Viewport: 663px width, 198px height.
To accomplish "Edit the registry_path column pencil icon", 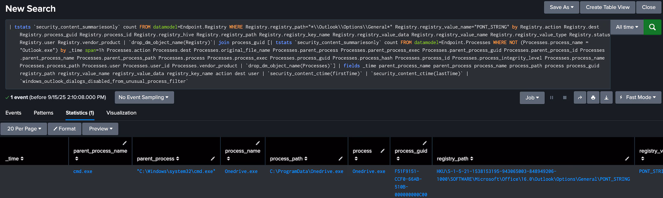I will pos(627,159).
